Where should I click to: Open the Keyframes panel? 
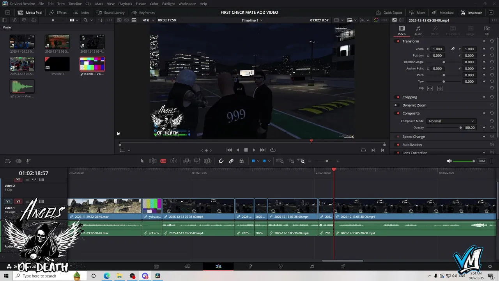point(143,12)
